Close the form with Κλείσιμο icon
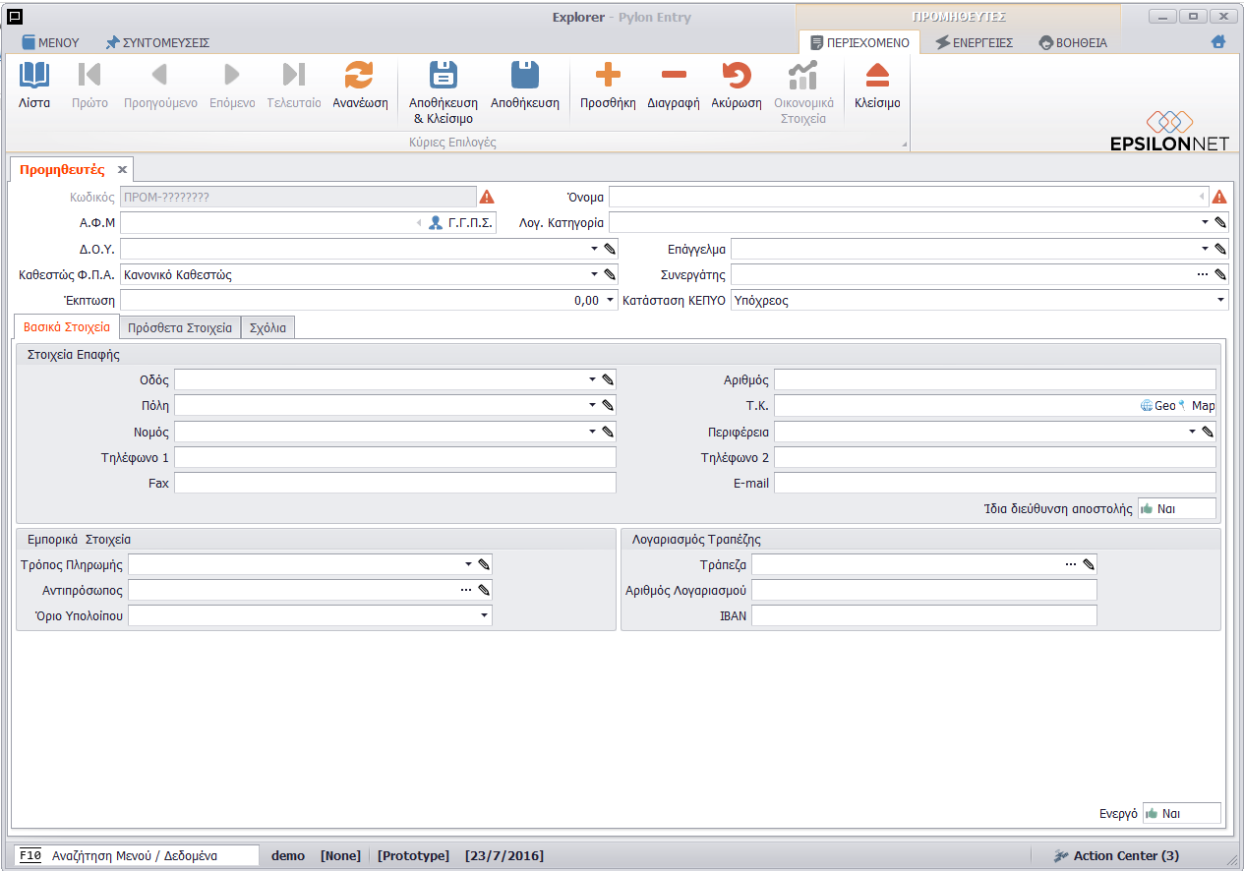Image resolution: width=1244 pixels, height=871 pixels. coord(877,76)
